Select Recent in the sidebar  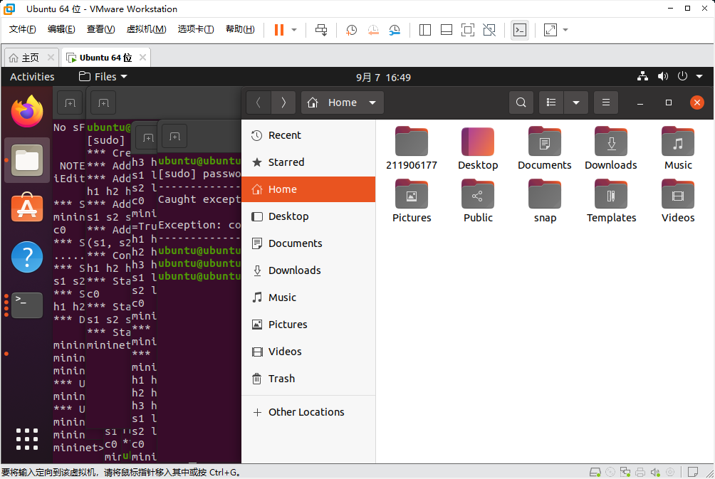point(308,135)
